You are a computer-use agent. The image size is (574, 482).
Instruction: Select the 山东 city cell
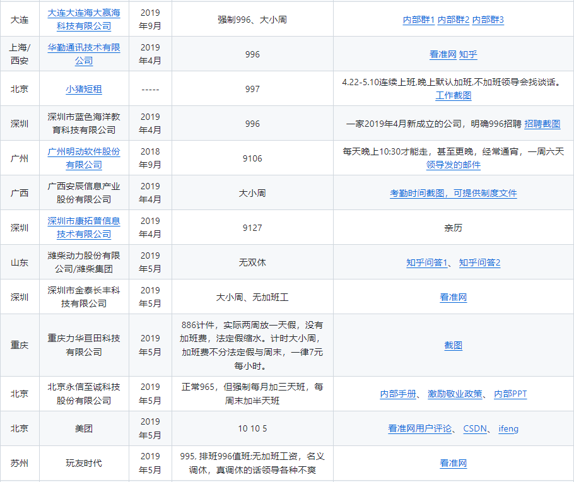(20, 262)
